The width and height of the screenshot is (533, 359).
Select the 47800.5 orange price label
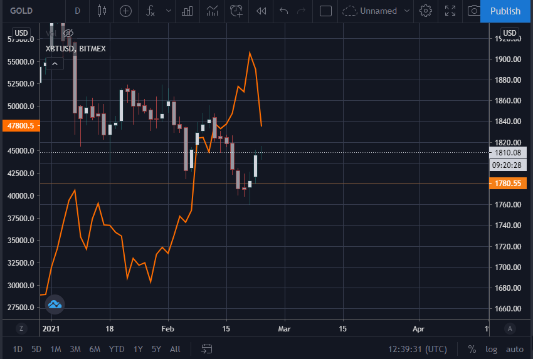point(21,126)
